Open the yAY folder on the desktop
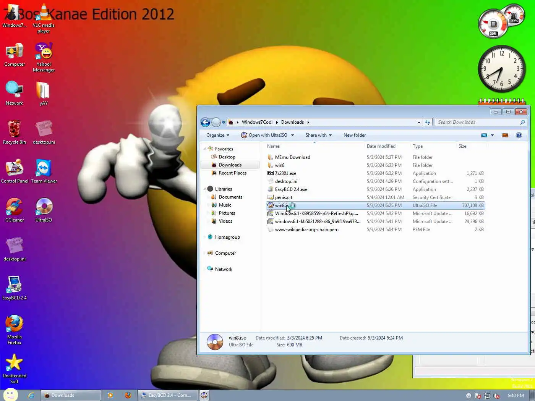This screenshot has width=535, height=401. coord(44,94)
